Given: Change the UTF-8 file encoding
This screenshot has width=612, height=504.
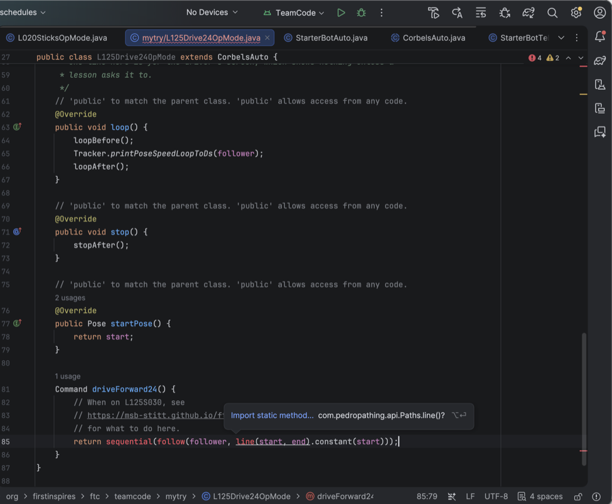Looking at the screenshot, I should 496,496.
